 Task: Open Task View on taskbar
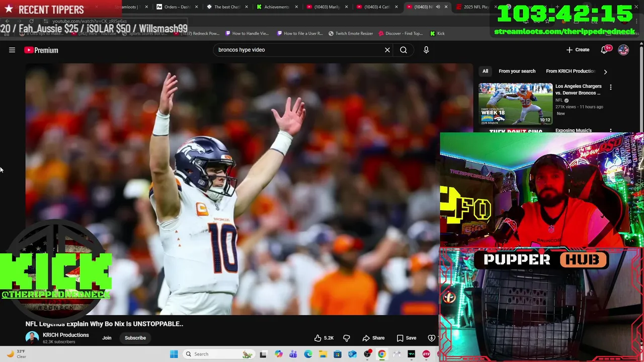pyautogui.click(x=263, y=354)
